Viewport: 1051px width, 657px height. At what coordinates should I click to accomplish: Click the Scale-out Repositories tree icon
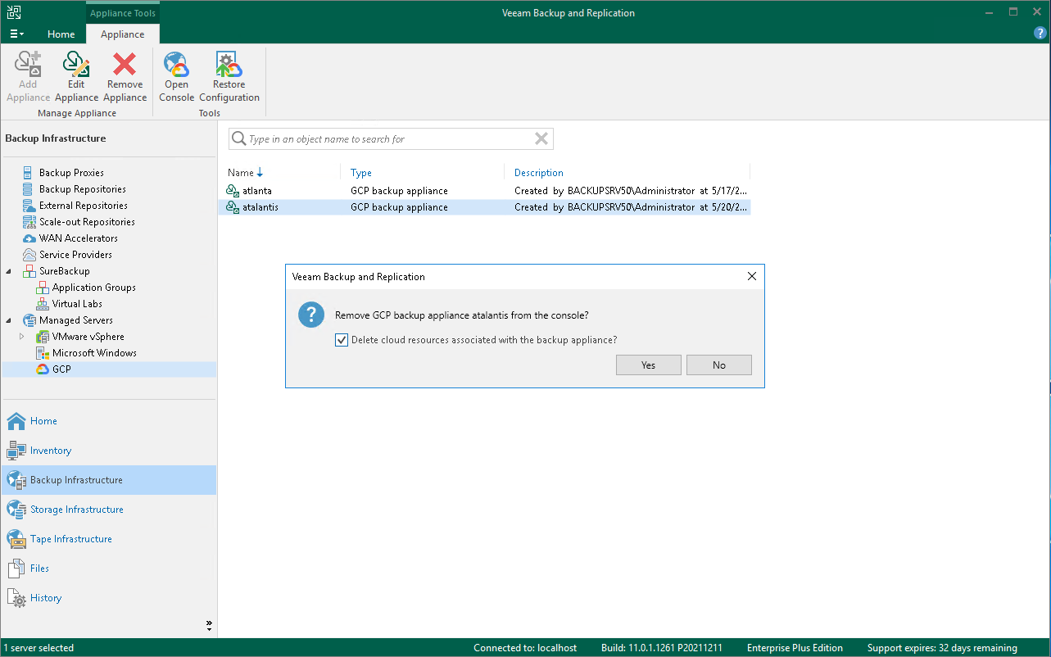click(29, 222)
